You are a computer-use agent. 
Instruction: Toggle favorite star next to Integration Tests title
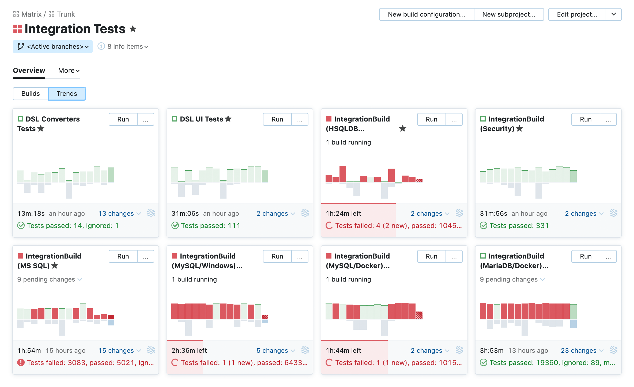tap(133, 29)
